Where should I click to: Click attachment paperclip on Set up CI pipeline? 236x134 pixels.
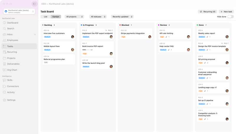[x=207, y=104]
